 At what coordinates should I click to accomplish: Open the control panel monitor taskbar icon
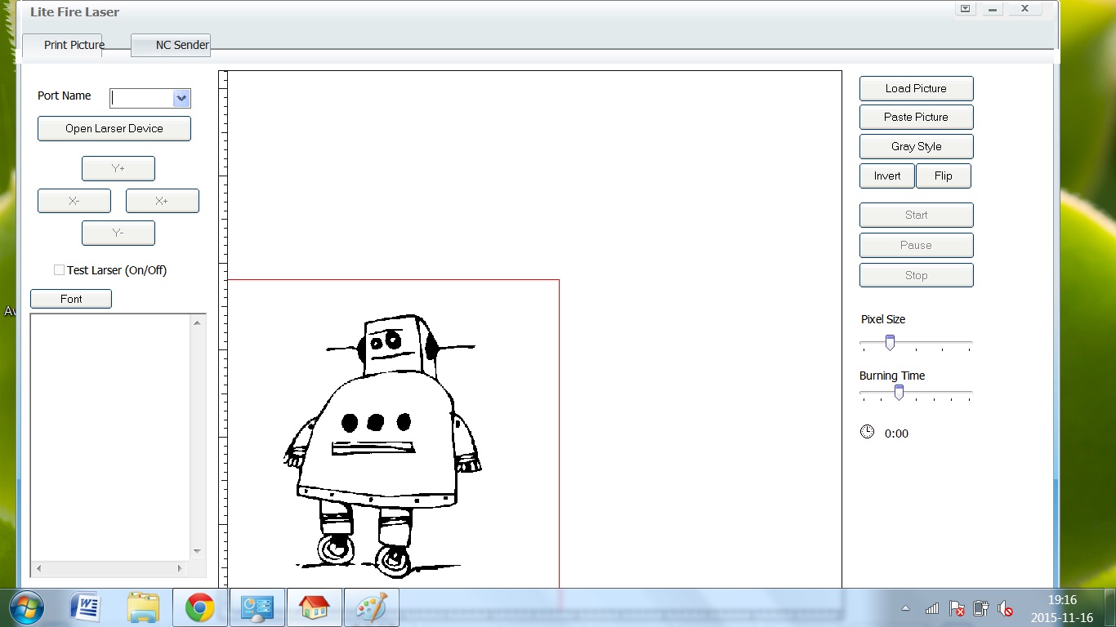point(257,607)
